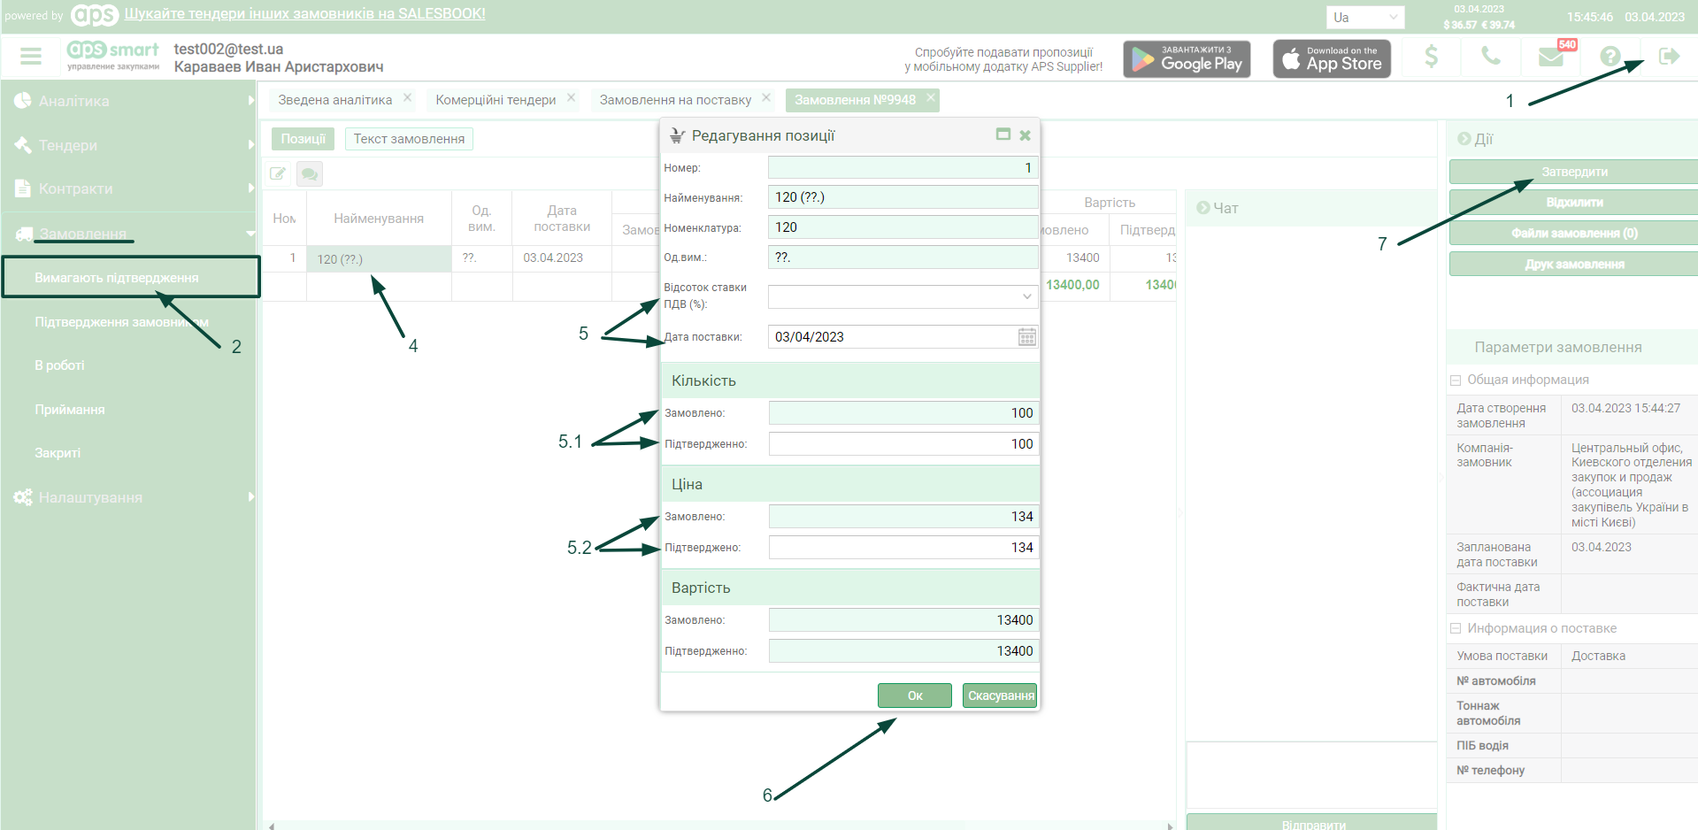Follow the SALESBOOK tenders banner link
The width and height of the screenshot is (1698, 830).
(304, 14)
